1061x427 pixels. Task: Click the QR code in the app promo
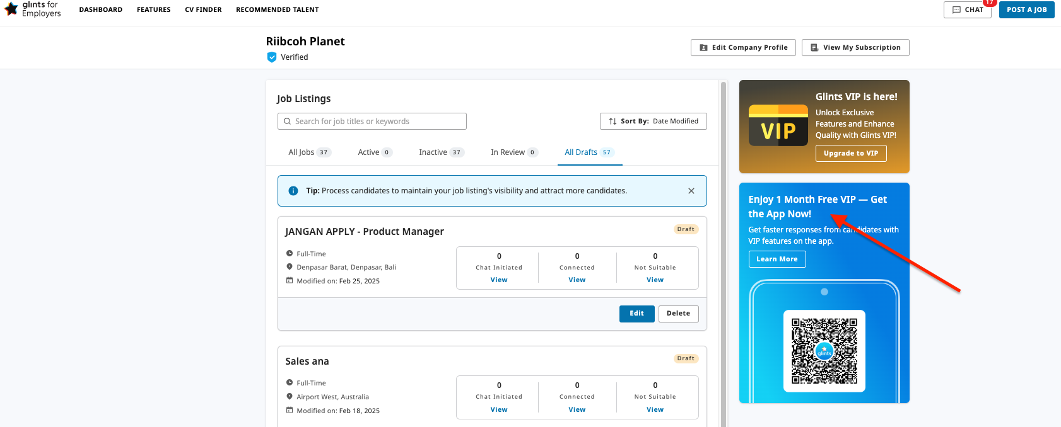pos(824,351)
